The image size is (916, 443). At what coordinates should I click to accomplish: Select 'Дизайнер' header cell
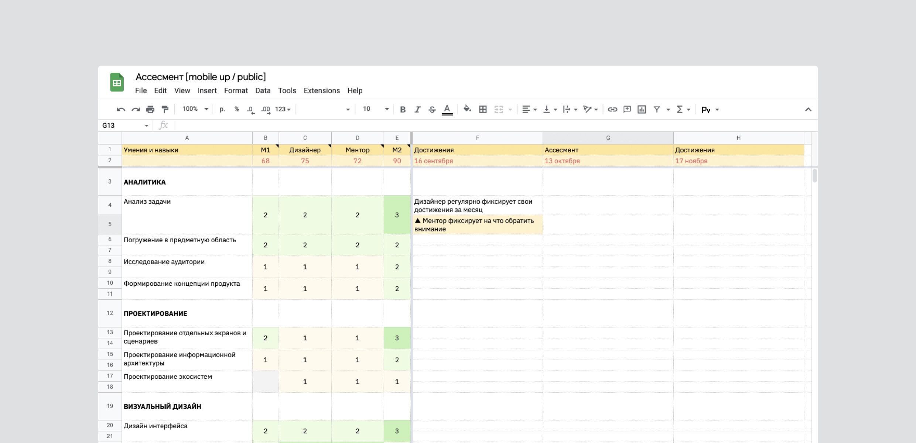(305, 150)
